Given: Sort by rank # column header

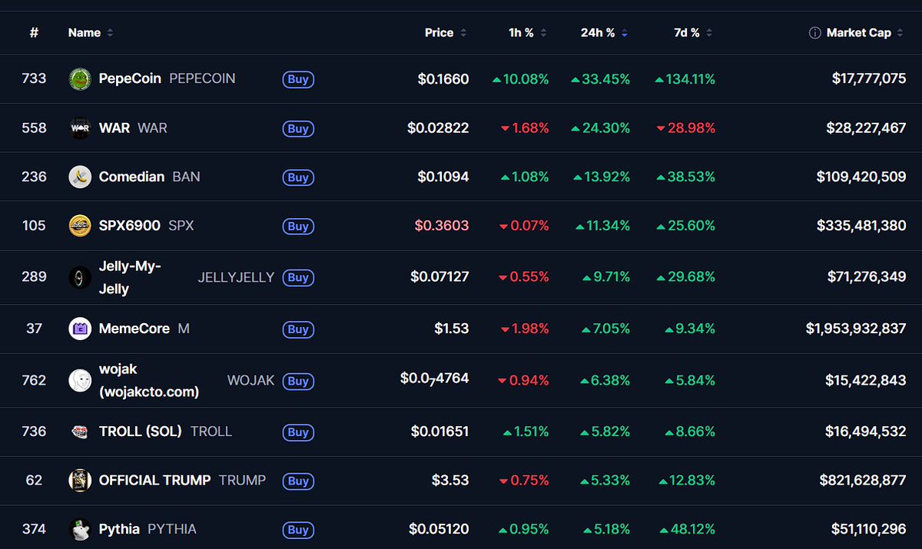Looking at the screenshot, I should [x=34, y=33].
